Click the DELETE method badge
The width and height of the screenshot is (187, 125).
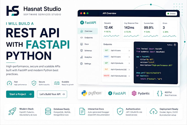point(106,76)
